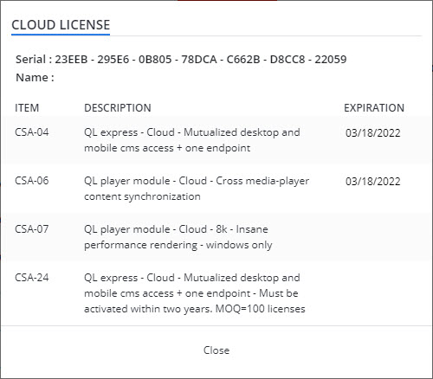Screen dimensions: 433x379
Task: Click the 22059 segment of the serial
Action: pos(331,59)
